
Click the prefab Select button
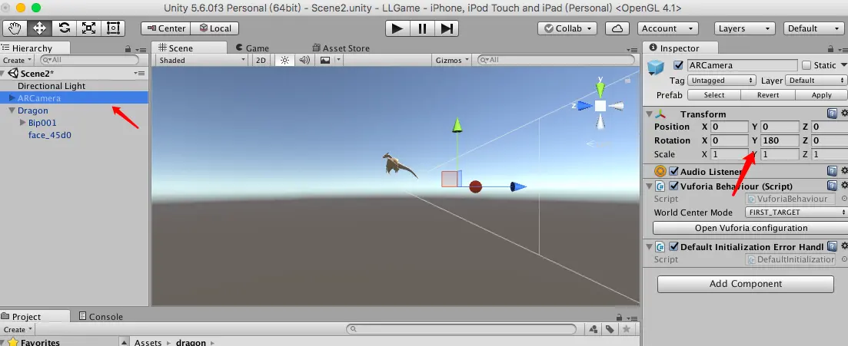point(714,94)
